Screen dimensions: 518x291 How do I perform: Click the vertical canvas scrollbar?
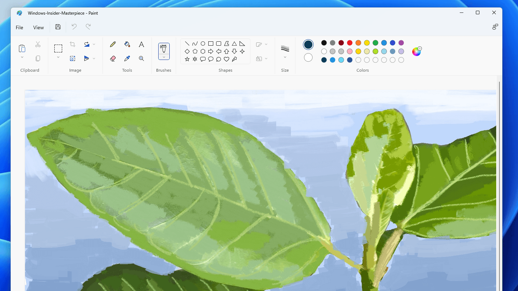pyautogui.click(x=499, y=185)
